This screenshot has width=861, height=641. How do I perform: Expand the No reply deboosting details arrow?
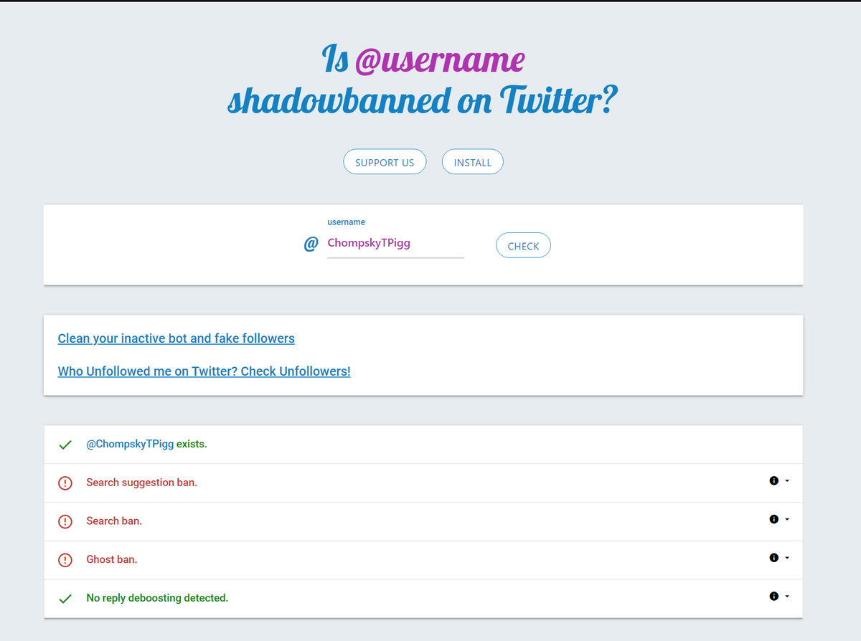point(787,596)
